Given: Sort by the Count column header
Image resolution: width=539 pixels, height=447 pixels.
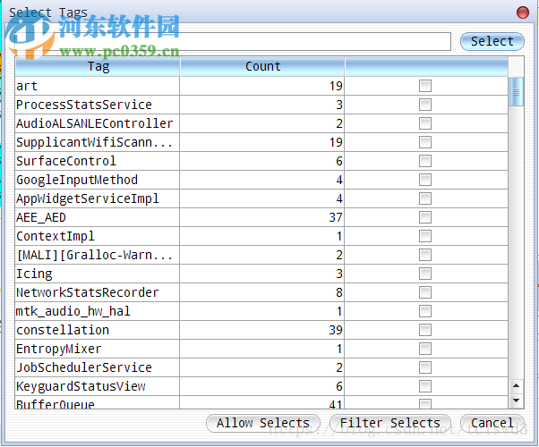Looking at the screenshot, I should (x=262, y=67).
